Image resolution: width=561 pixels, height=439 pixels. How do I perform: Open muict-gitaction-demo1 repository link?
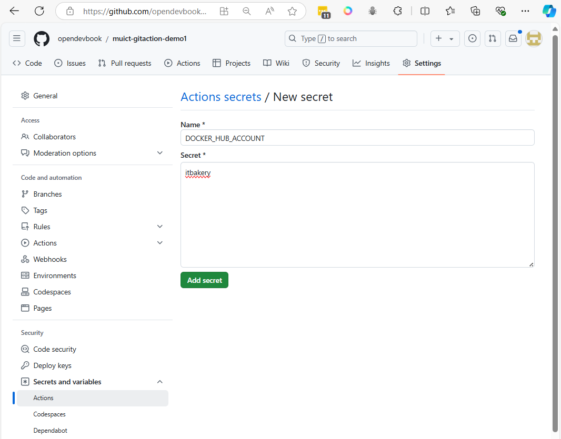point(149,38)
